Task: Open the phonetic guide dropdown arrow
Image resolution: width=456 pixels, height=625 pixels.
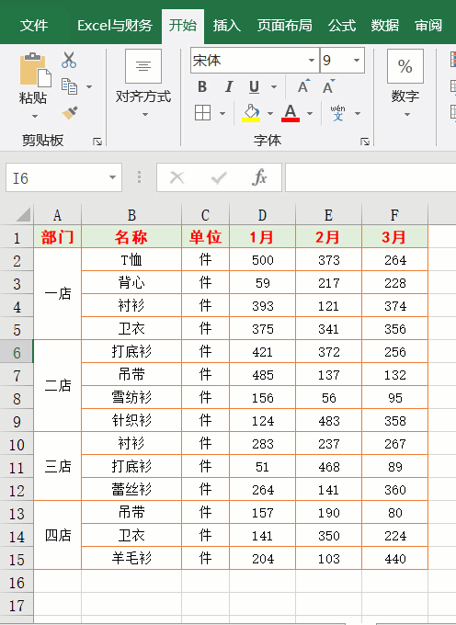Action: coord(358,114)
